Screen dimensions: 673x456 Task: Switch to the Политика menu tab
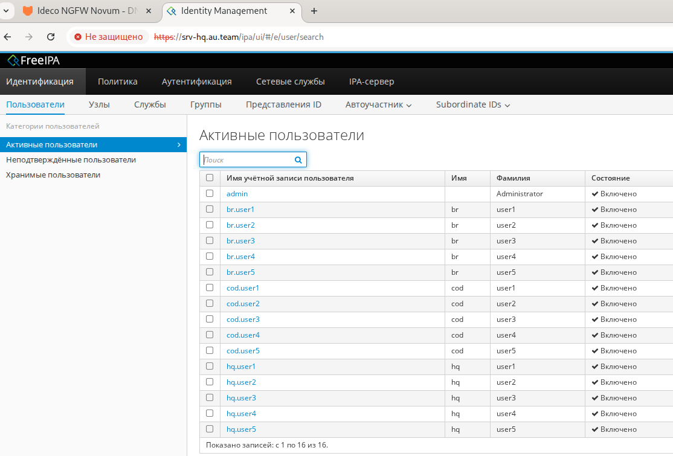118,82
